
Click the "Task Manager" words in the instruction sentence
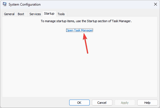121,21
